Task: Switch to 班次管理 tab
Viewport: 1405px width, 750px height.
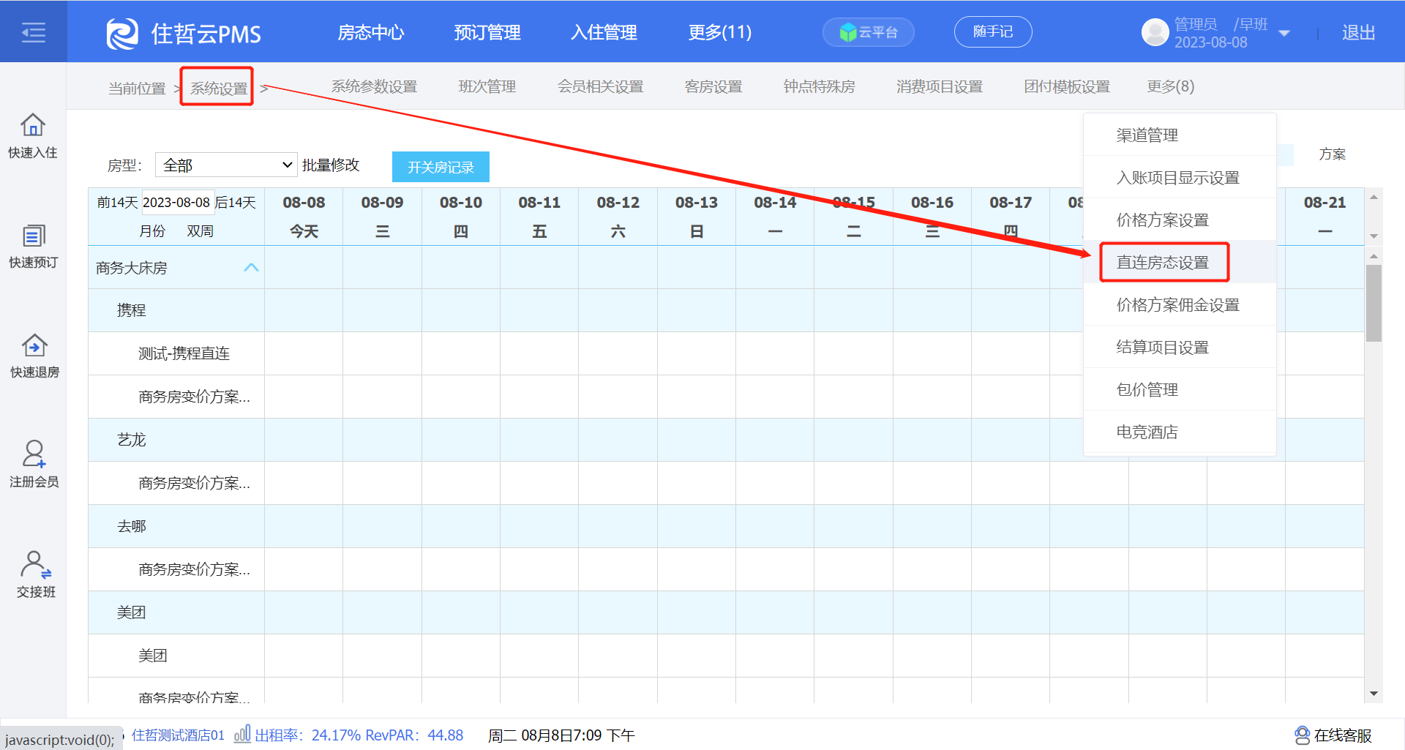Action: point(487,86)
